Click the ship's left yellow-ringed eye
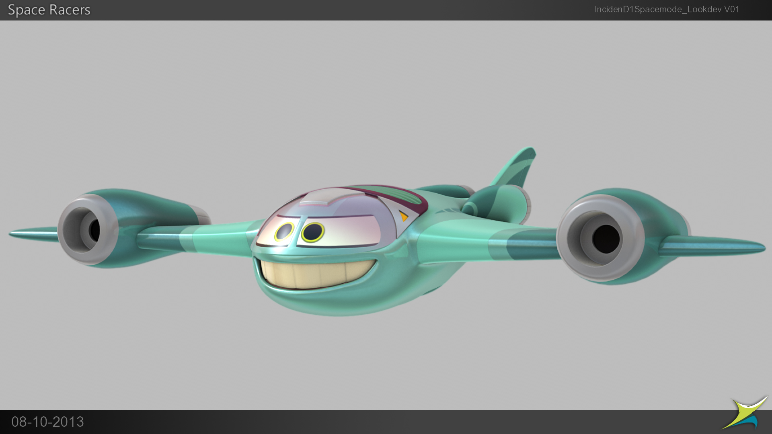Viewport: 772px width, 434px height. click(x=284, y=232)
